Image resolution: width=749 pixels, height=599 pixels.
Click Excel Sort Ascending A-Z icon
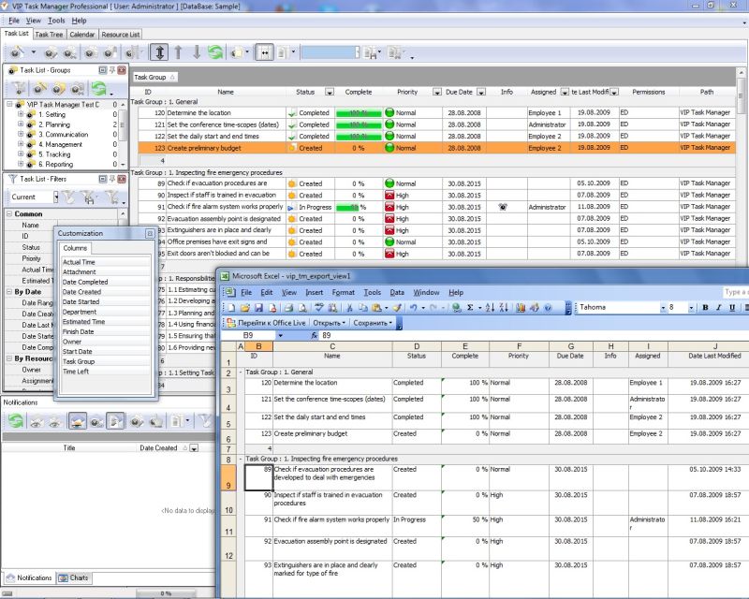click(x=490, y=308)
